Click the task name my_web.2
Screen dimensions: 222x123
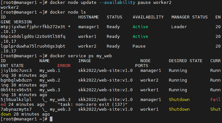(x=50, y=80)
